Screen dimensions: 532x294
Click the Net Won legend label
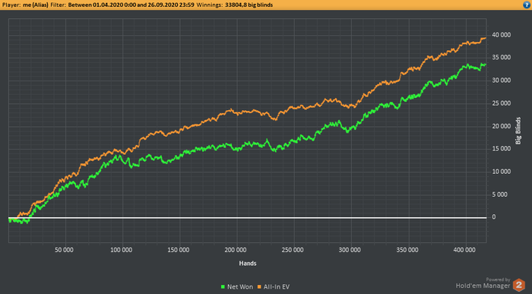pyautogui.click(x=240, y=287)
